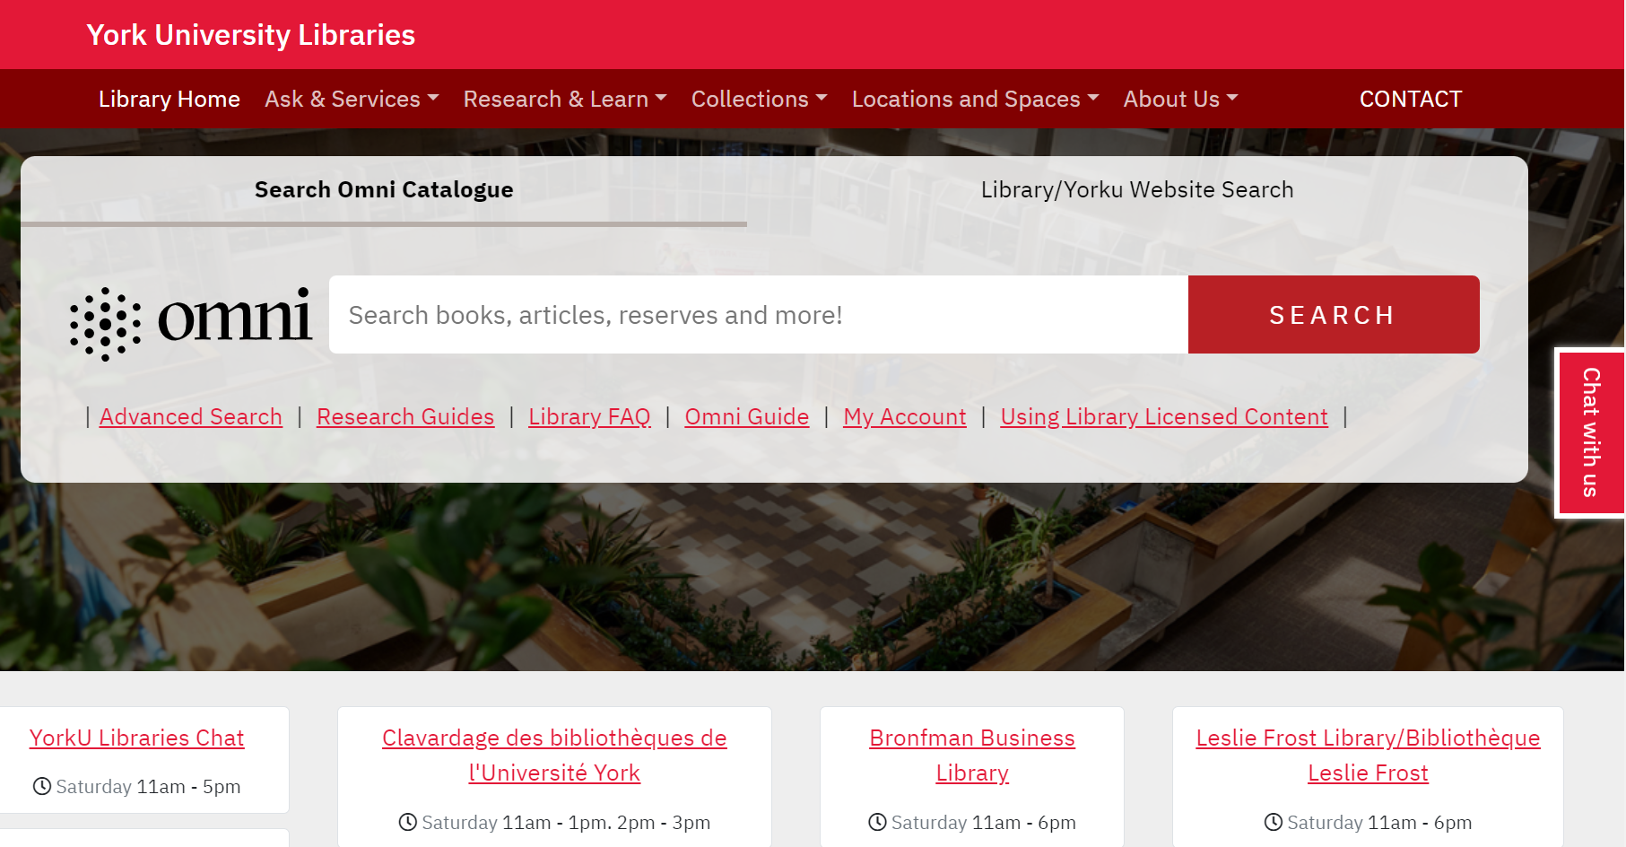
Task: Open Using Library Licensed Content link
Action: point(1164,417)
